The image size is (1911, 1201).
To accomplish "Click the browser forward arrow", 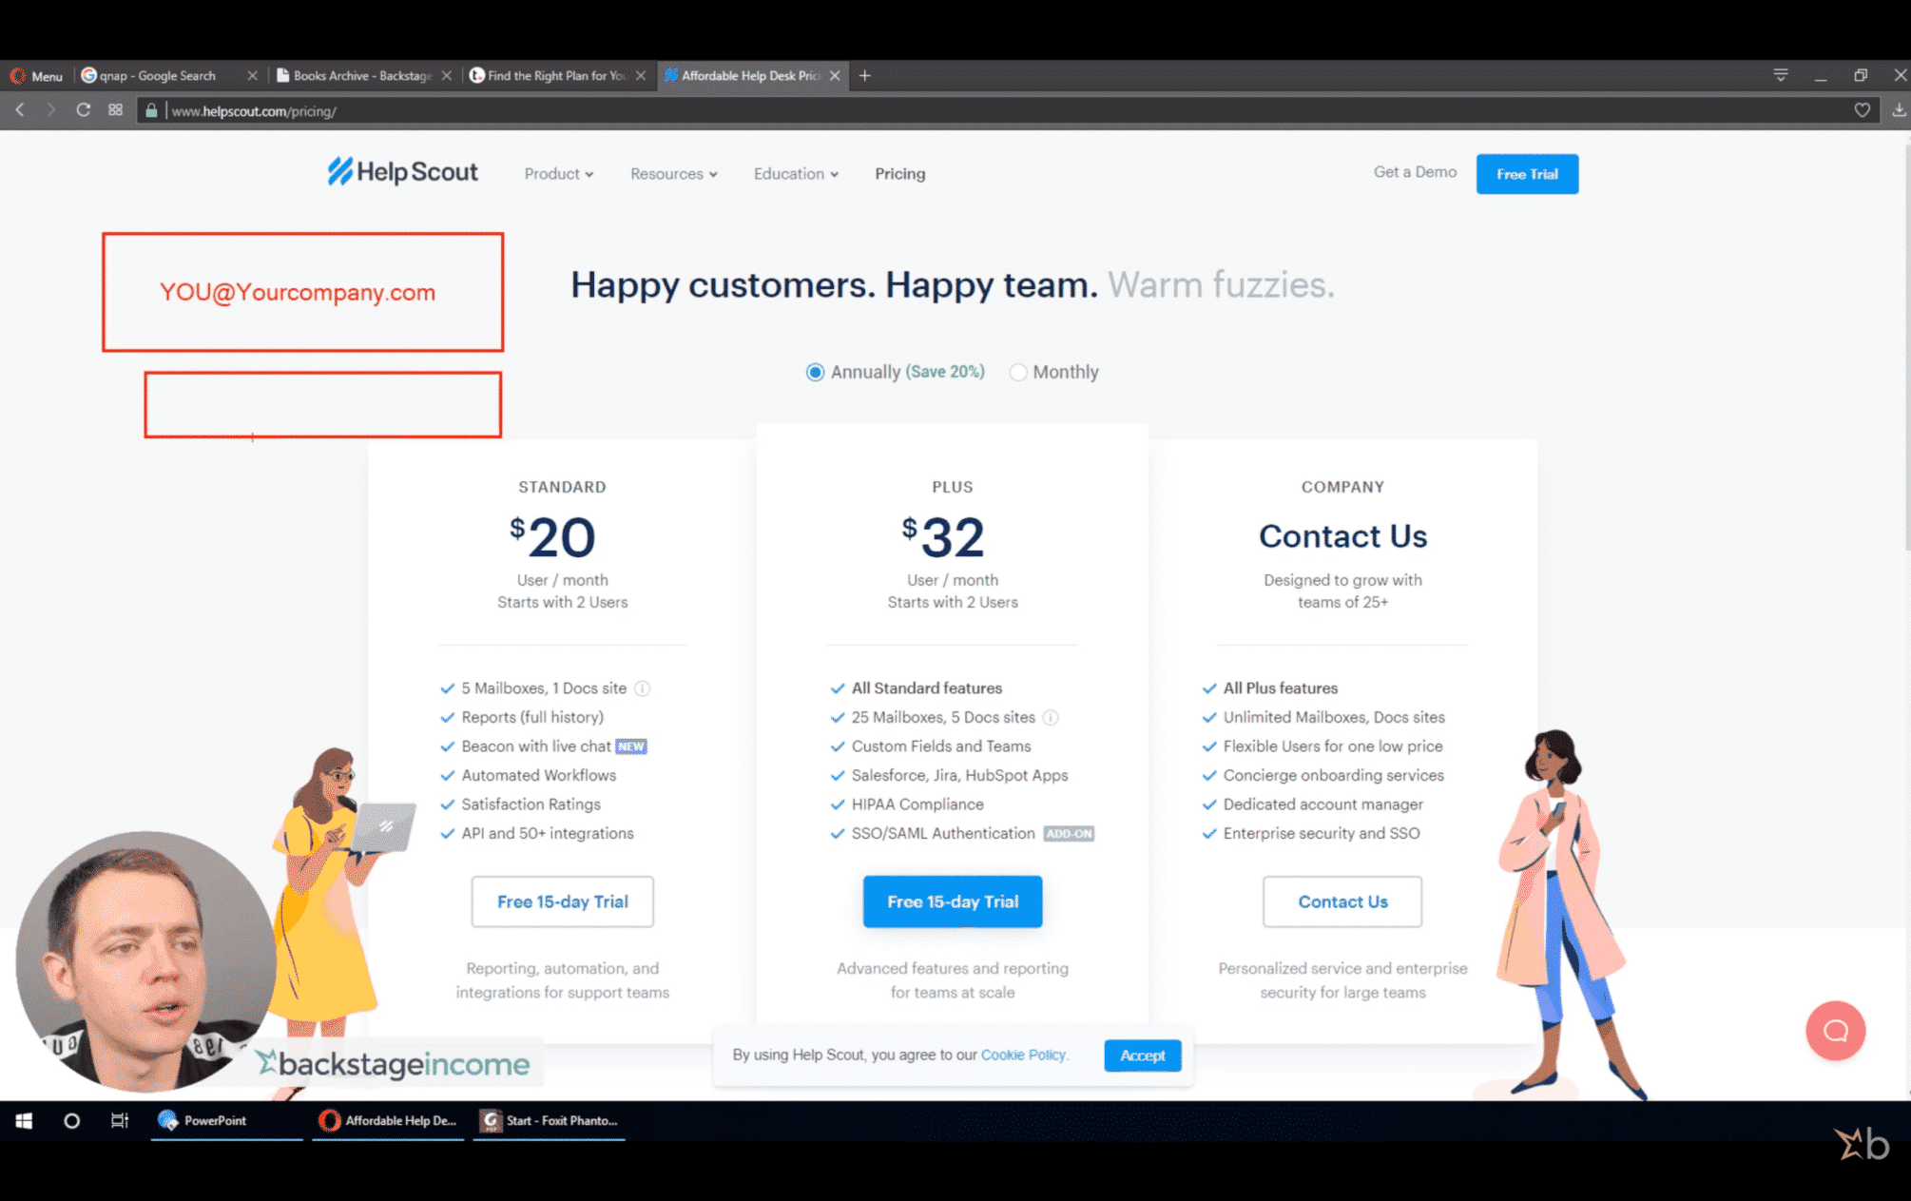I will point(51,110).
